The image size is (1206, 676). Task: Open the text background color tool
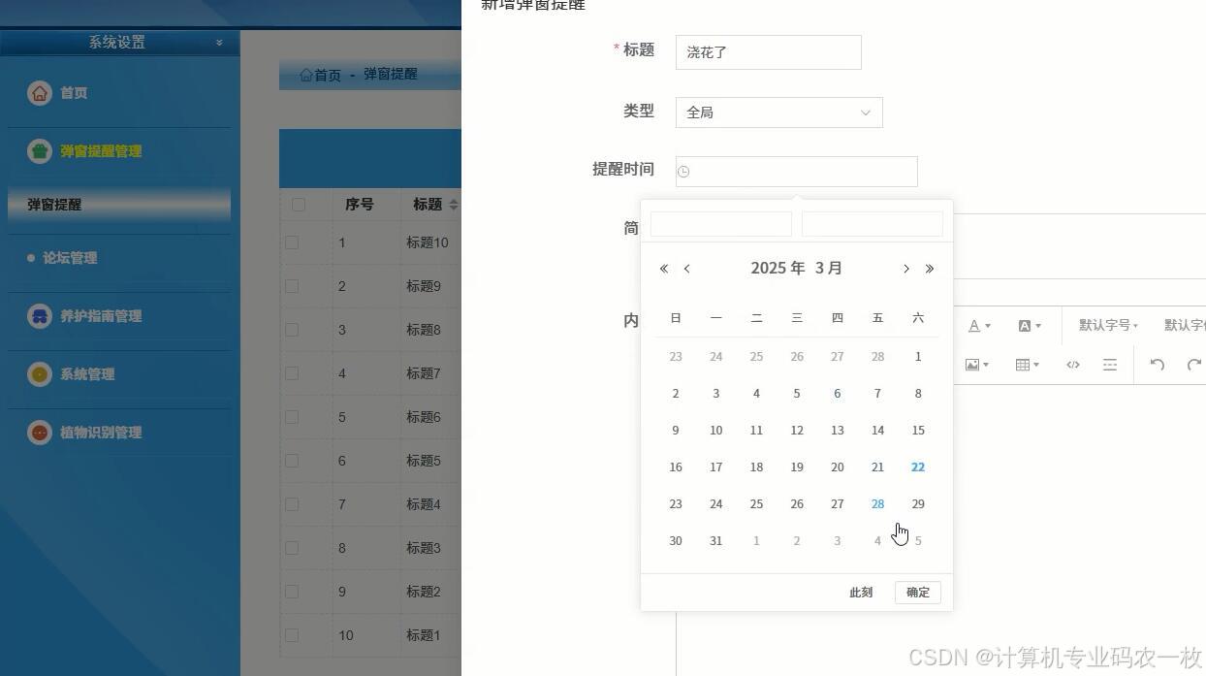click(x=1030, y=326)
